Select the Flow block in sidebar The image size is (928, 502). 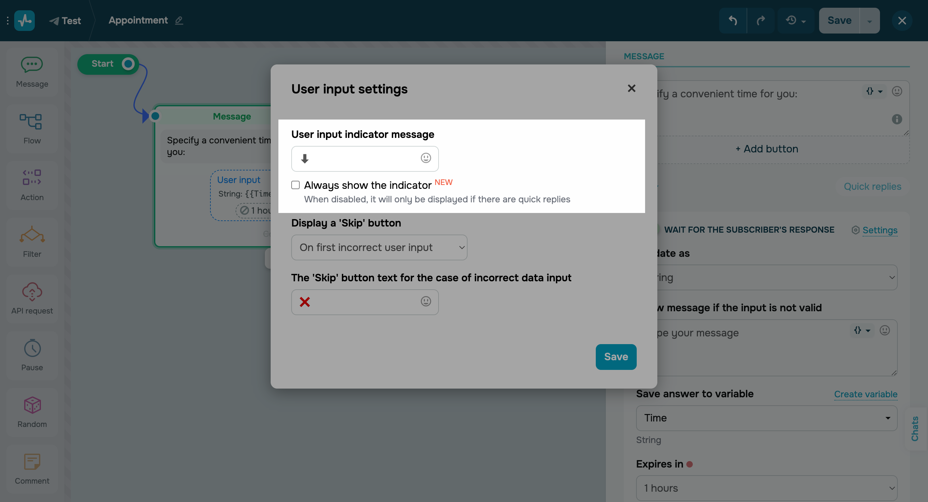(x=32, y=129)
